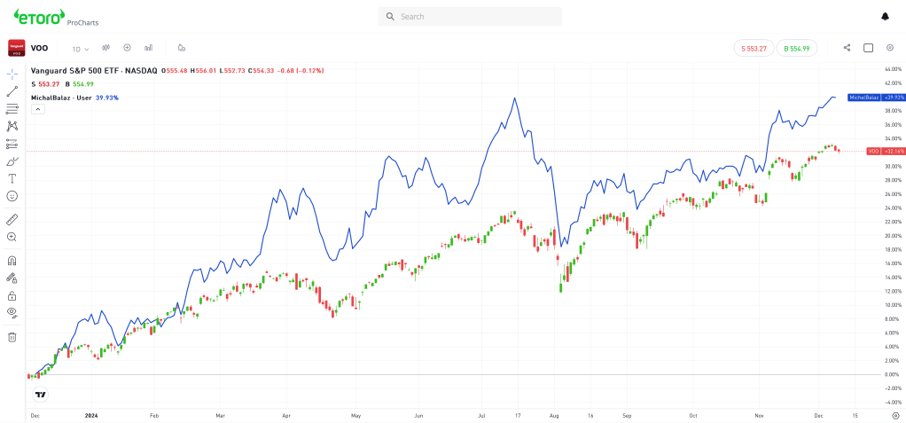Screen dimensions: 906x423
Task: Toggle lock all drawing tools
Action: tap(12, 296)
